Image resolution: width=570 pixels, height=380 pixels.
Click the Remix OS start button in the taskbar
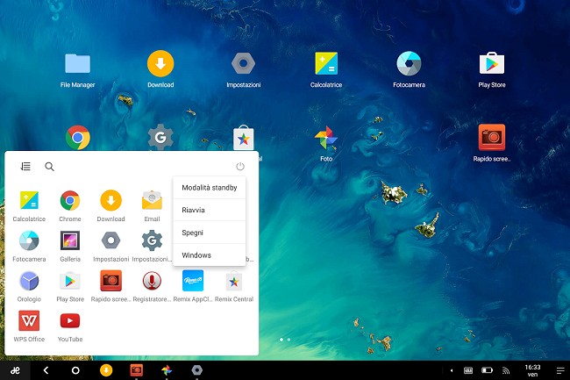pyautogui.click(x=15, y=370)
